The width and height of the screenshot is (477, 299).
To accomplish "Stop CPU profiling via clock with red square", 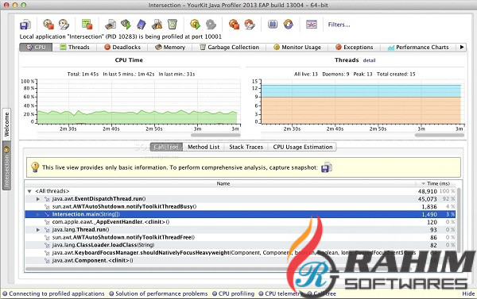I will click(48, 25).
